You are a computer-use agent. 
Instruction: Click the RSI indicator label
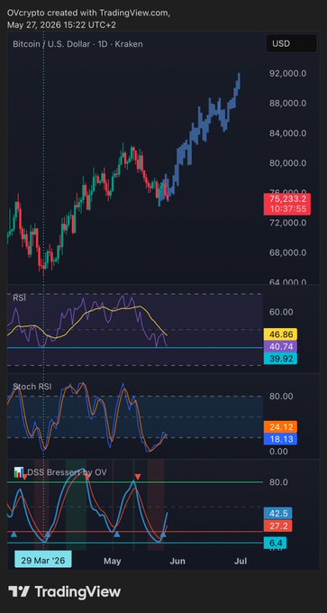(20, 297)
